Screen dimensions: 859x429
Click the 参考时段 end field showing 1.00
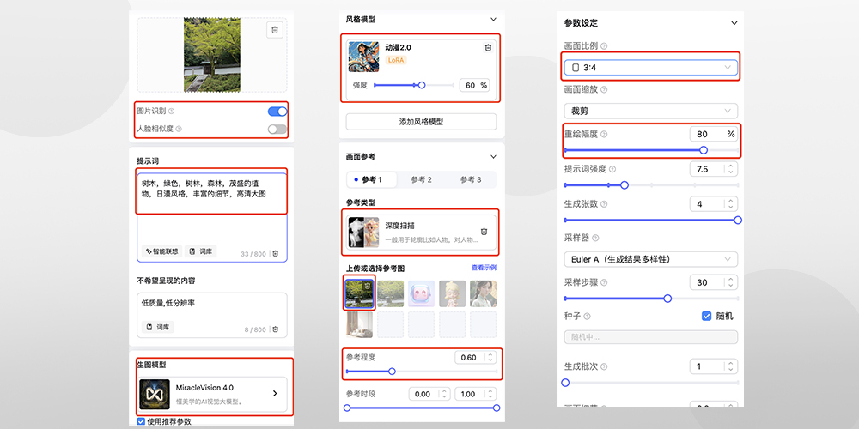(x=476, y=394)
